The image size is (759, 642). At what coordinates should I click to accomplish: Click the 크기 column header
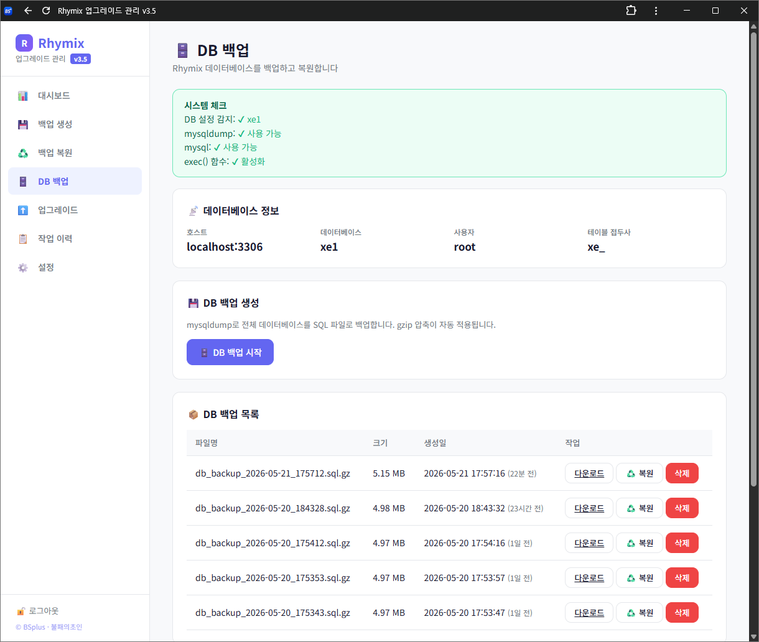pos(380,443)
